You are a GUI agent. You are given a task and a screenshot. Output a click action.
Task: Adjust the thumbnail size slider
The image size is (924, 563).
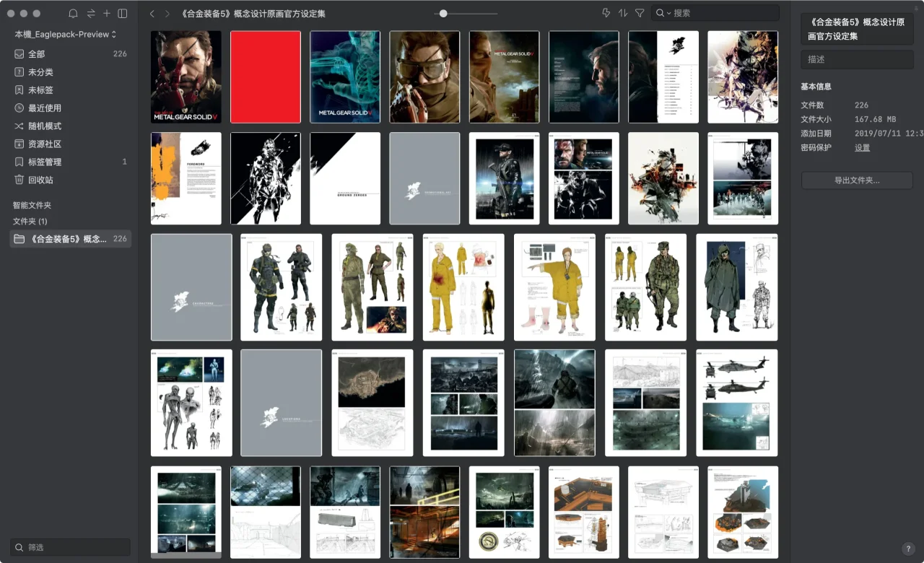[x=443, y=13]
